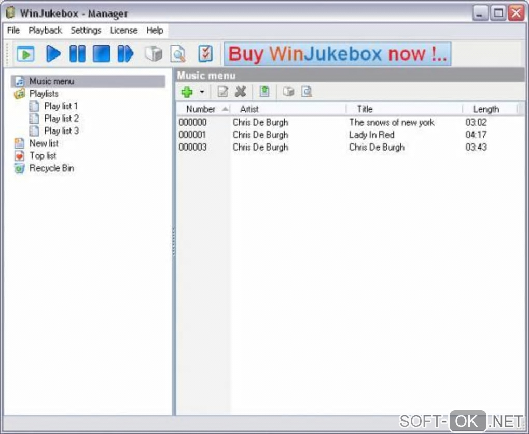
Task: Click the Music menu note icon
Action: (x=20, y=81)
